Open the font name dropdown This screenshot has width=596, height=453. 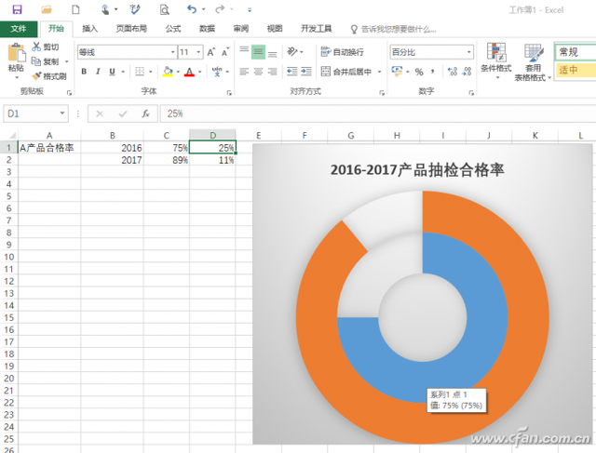click(170, 52)
